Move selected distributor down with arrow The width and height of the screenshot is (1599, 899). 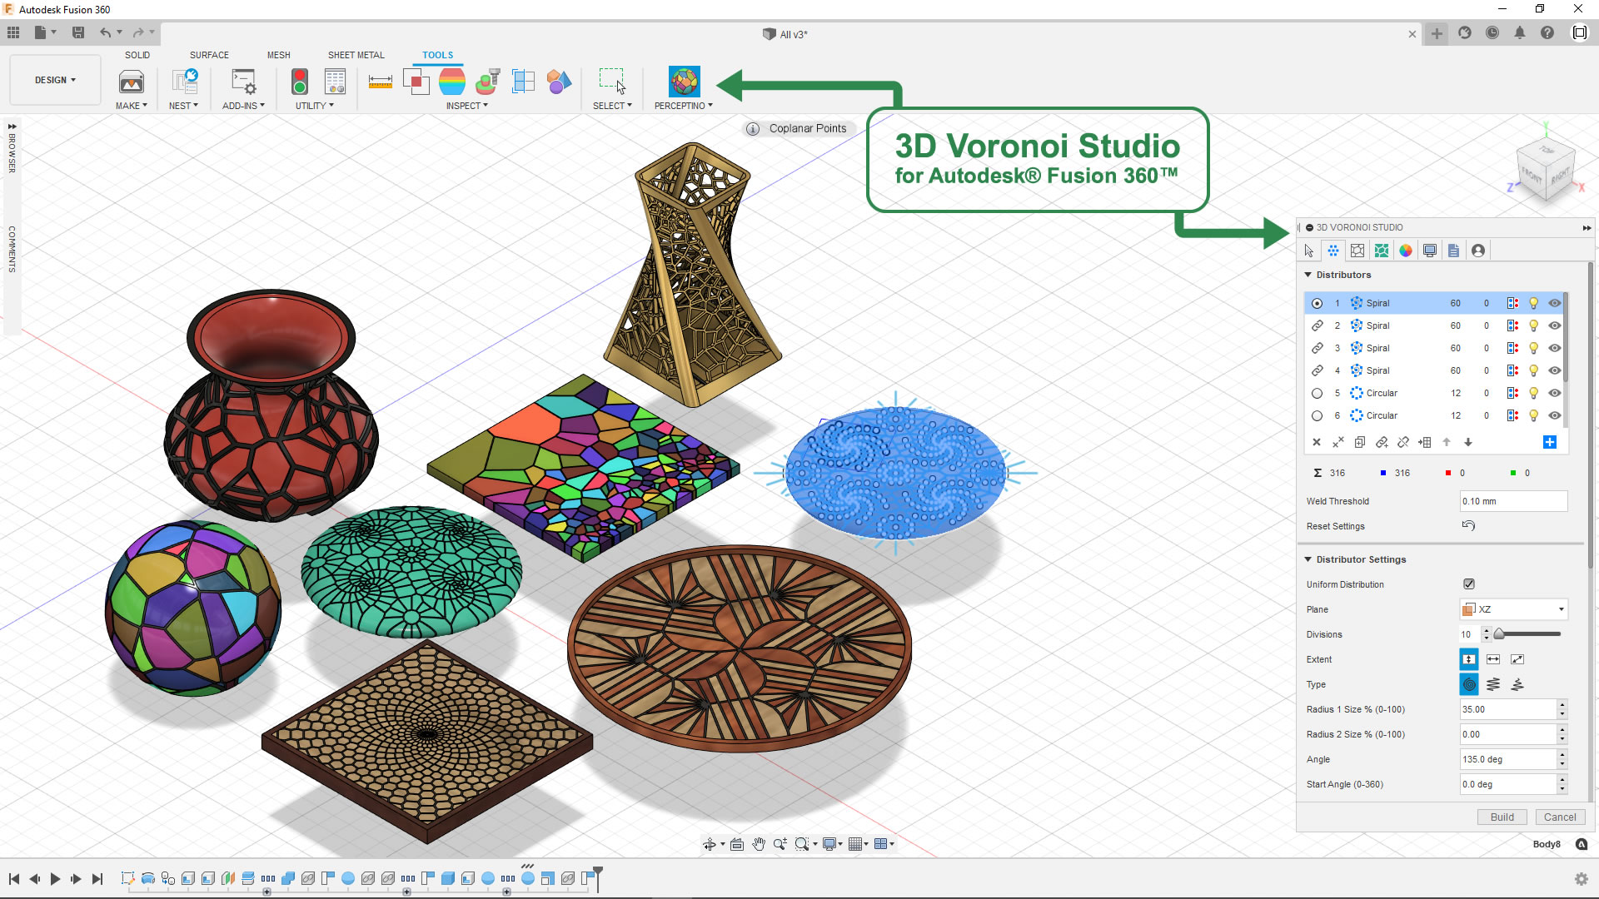point(1468,442)
